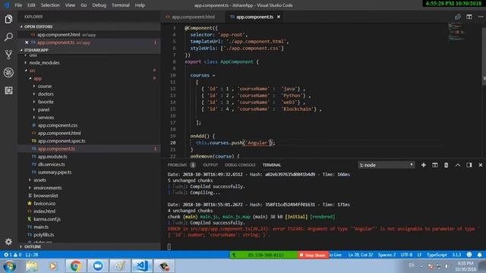
Task: Split the terminal panel
Action: pos(435,165)
